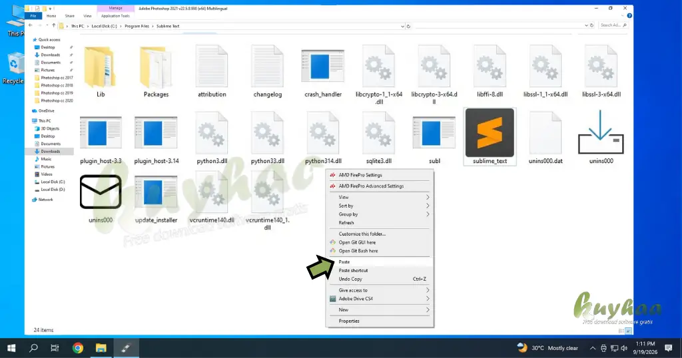Select libssl-3-x64.dll file
The height and width of the screenshot is (358, 682).
[601, 71]
